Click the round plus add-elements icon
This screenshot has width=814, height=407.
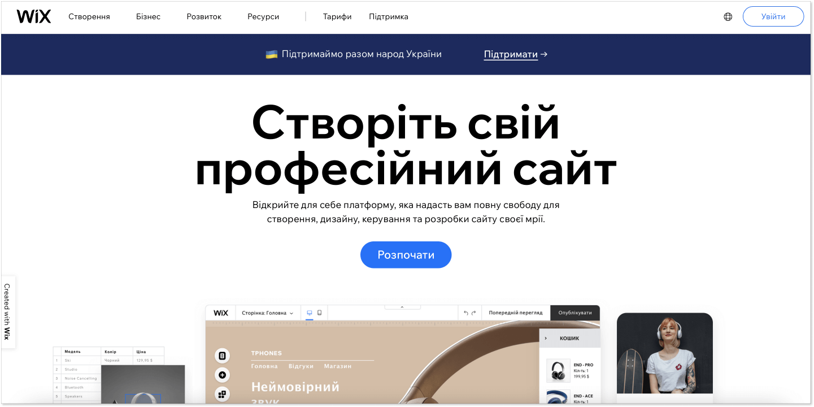coord(222,375)
